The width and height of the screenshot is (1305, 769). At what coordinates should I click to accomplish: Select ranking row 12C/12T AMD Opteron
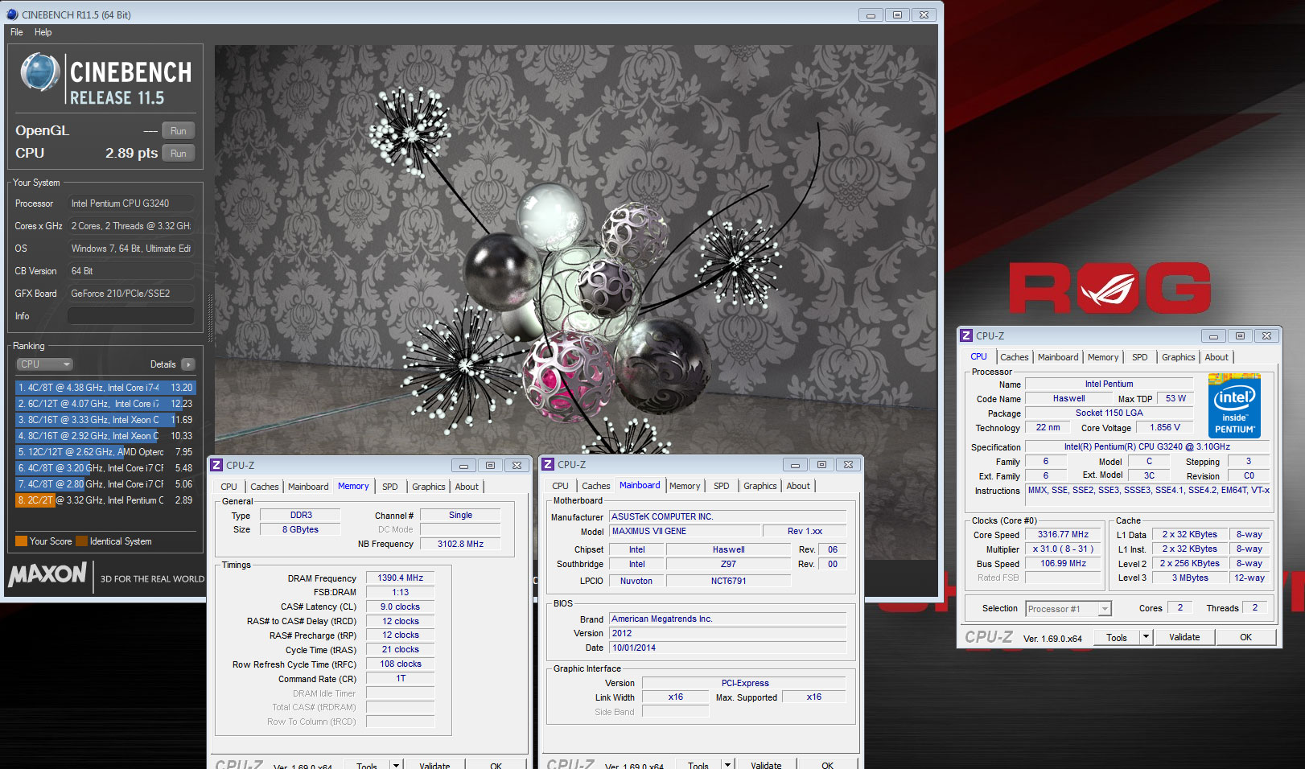pyautogui.click(x=105, y=452)
